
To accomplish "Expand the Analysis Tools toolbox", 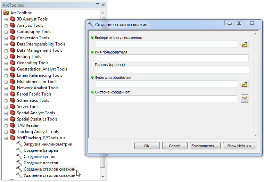I will point(6,25).
